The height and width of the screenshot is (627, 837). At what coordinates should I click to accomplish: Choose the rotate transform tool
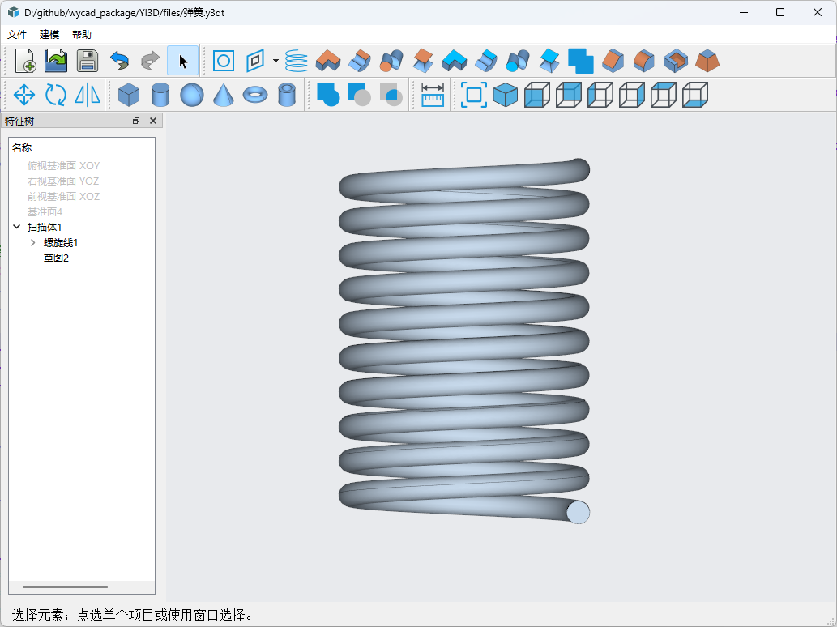click(56, 95)
